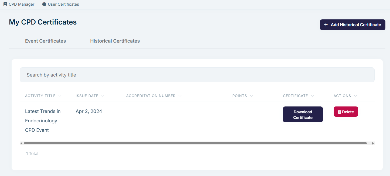The height and width of the screenshot is (176, 390).
Task: Switch to the Historical Certificates tab
Action: pos(115,41)
